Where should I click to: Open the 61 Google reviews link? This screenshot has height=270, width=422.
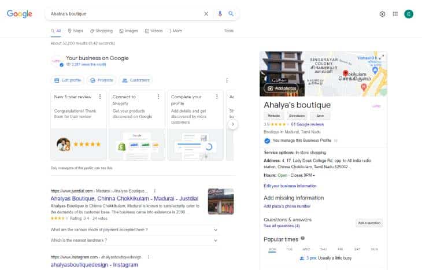pos(308,124)
